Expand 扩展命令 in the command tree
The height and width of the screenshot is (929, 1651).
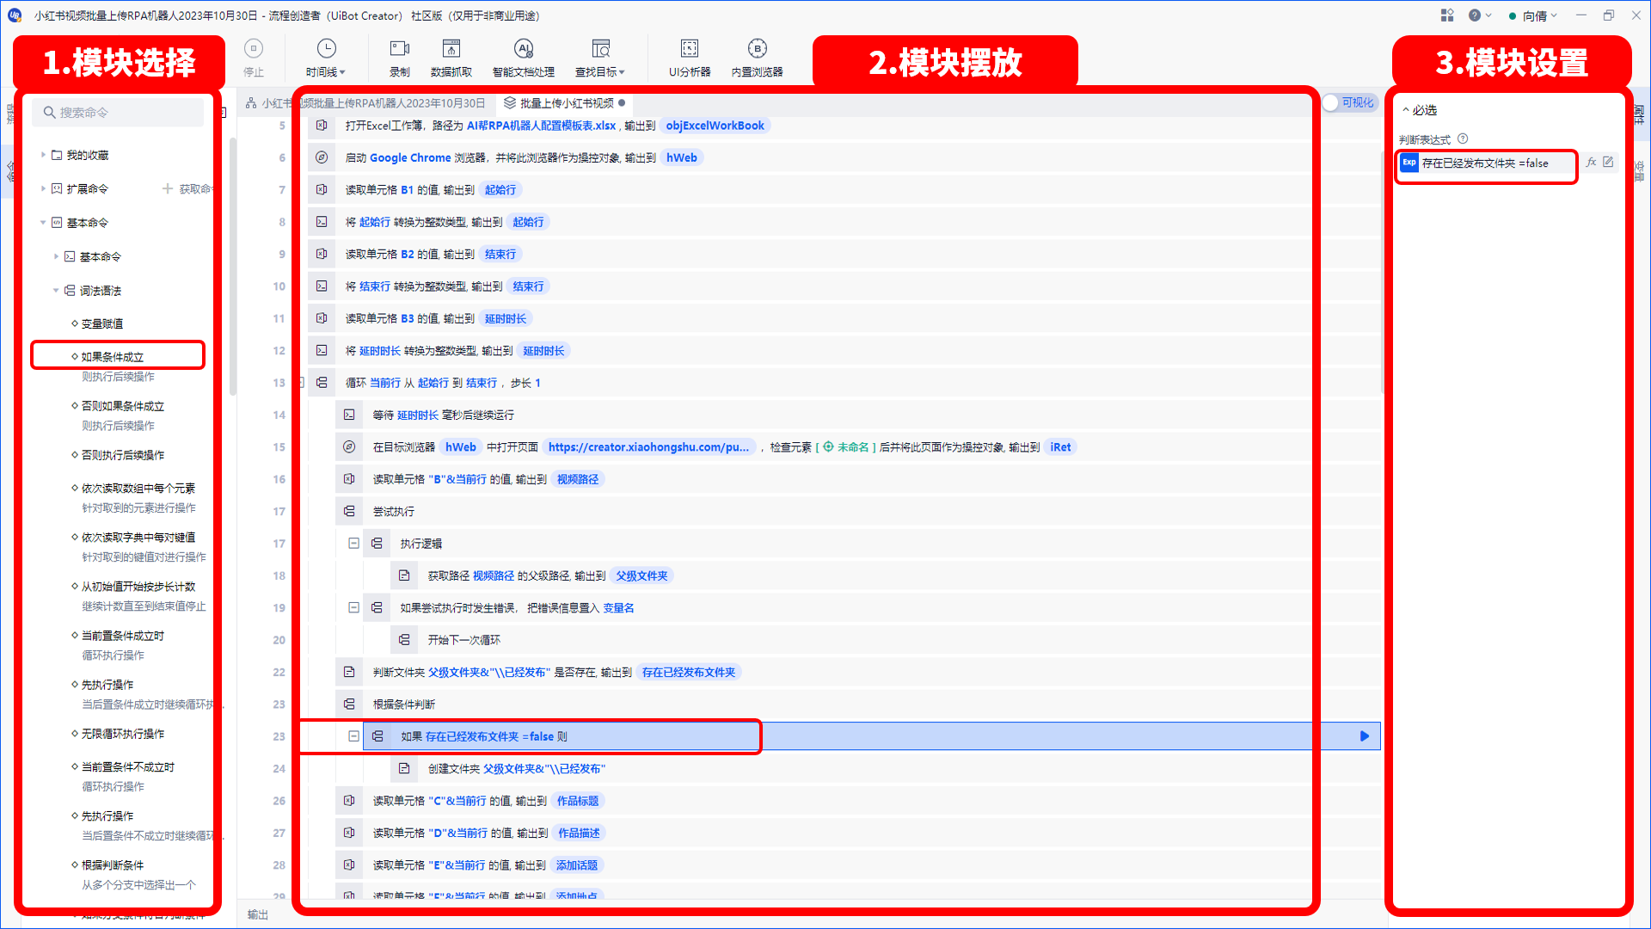43,188
